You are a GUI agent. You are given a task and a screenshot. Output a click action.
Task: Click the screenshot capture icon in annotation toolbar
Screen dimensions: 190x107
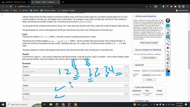click(168, 63)
